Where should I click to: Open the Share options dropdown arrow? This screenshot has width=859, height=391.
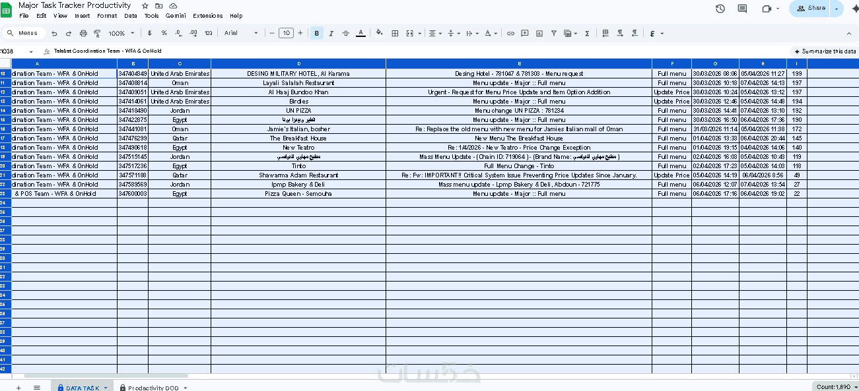pyautogui.click(x=837, y=9)
